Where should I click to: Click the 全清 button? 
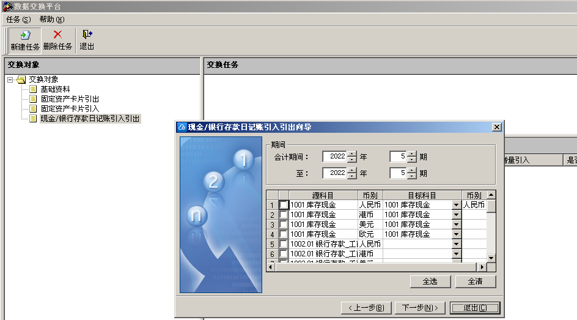[x=475, y=281]
